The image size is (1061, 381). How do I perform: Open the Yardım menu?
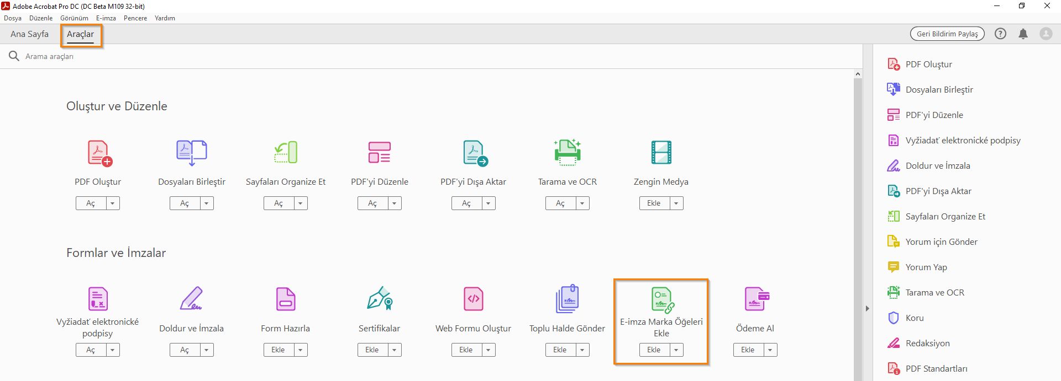pyautogui.click(x=165, y=18)
